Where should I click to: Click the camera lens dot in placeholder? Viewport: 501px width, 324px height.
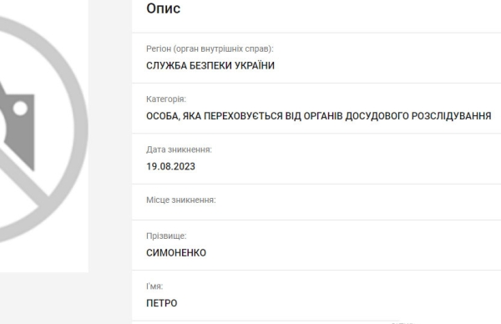tap(20, 109)
